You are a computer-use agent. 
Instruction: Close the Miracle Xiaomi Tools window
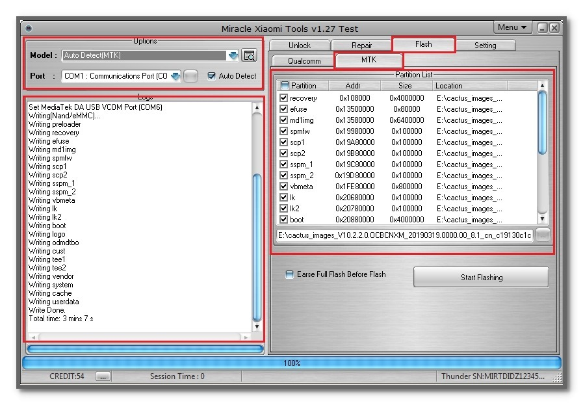tap(554, 28)
